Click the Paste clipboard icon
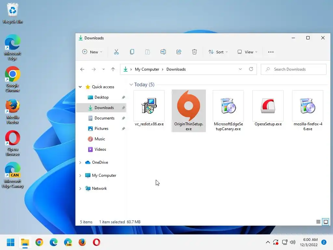This screenshot has height=250, width=333. pos(148,52)
